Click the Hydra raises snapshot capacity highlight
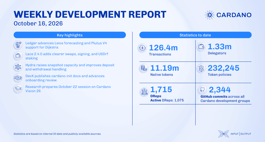Image resolution: width=265 pixels, height=142 pixels. [70, 67]
